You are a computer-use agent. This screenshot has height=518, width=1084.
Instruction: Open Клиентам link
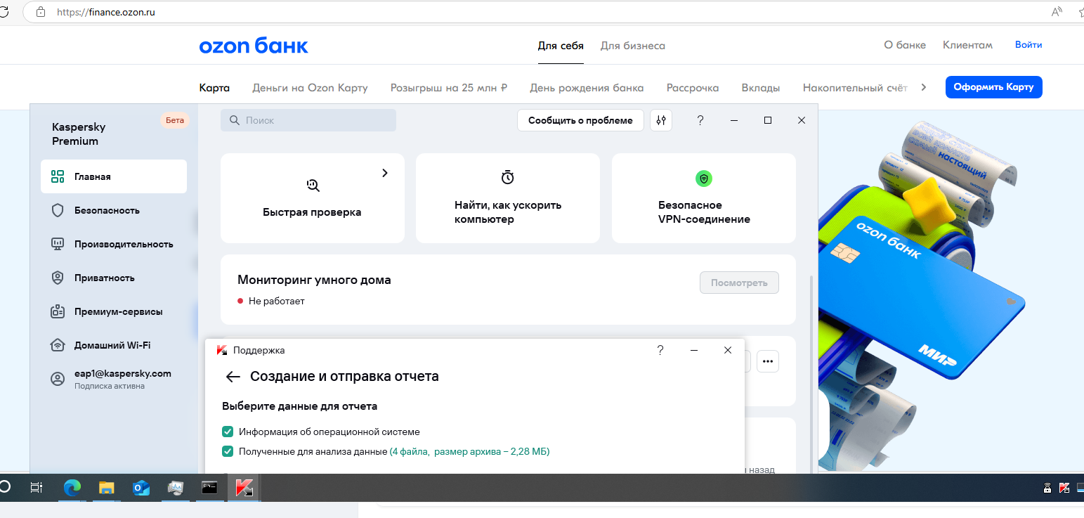pos(967,44)
